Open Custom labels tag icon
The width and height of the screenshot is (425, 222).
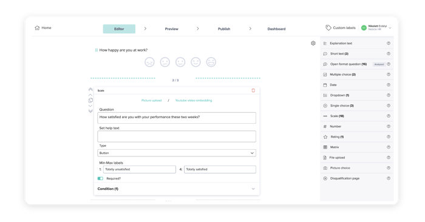(x=328, y=28)
